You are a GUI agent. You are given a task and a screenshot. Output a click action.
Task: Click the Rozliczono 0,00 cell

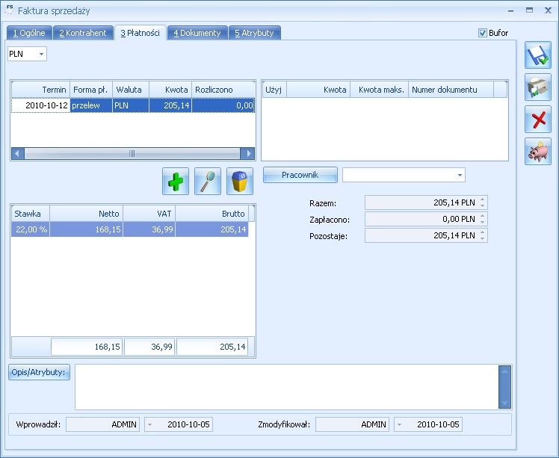pyautogui.click(x=223, y=105)
